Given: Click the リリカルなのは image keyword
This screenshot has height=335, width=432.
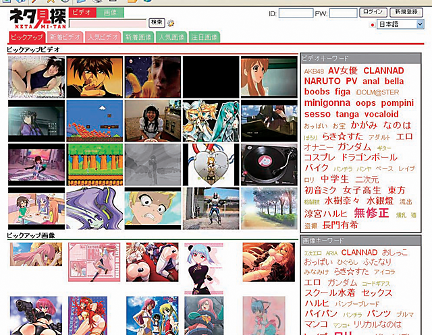Looking at the screenshot, I should [377, 324].
